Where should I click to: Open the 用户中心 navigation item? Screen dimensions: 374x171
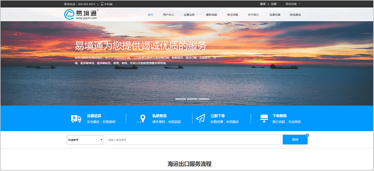pos(168,15)
